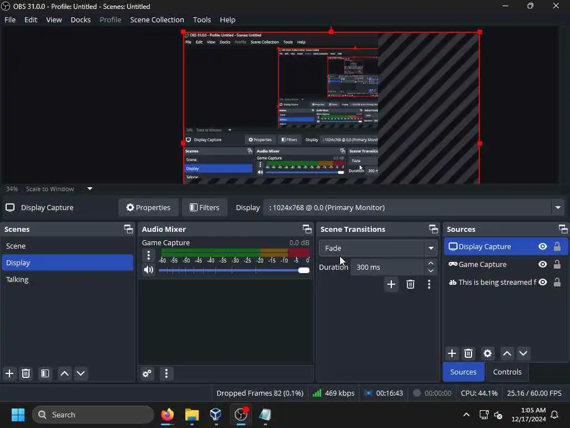Decrease transition duration with down arrow
570x428 pixels.
pyautogui.click(x=431, y=271)
